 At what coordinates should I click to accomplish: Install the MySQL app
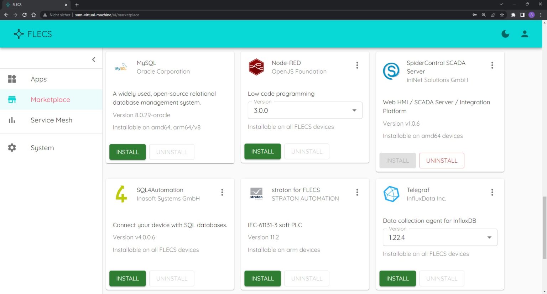(x=127, y=152)
